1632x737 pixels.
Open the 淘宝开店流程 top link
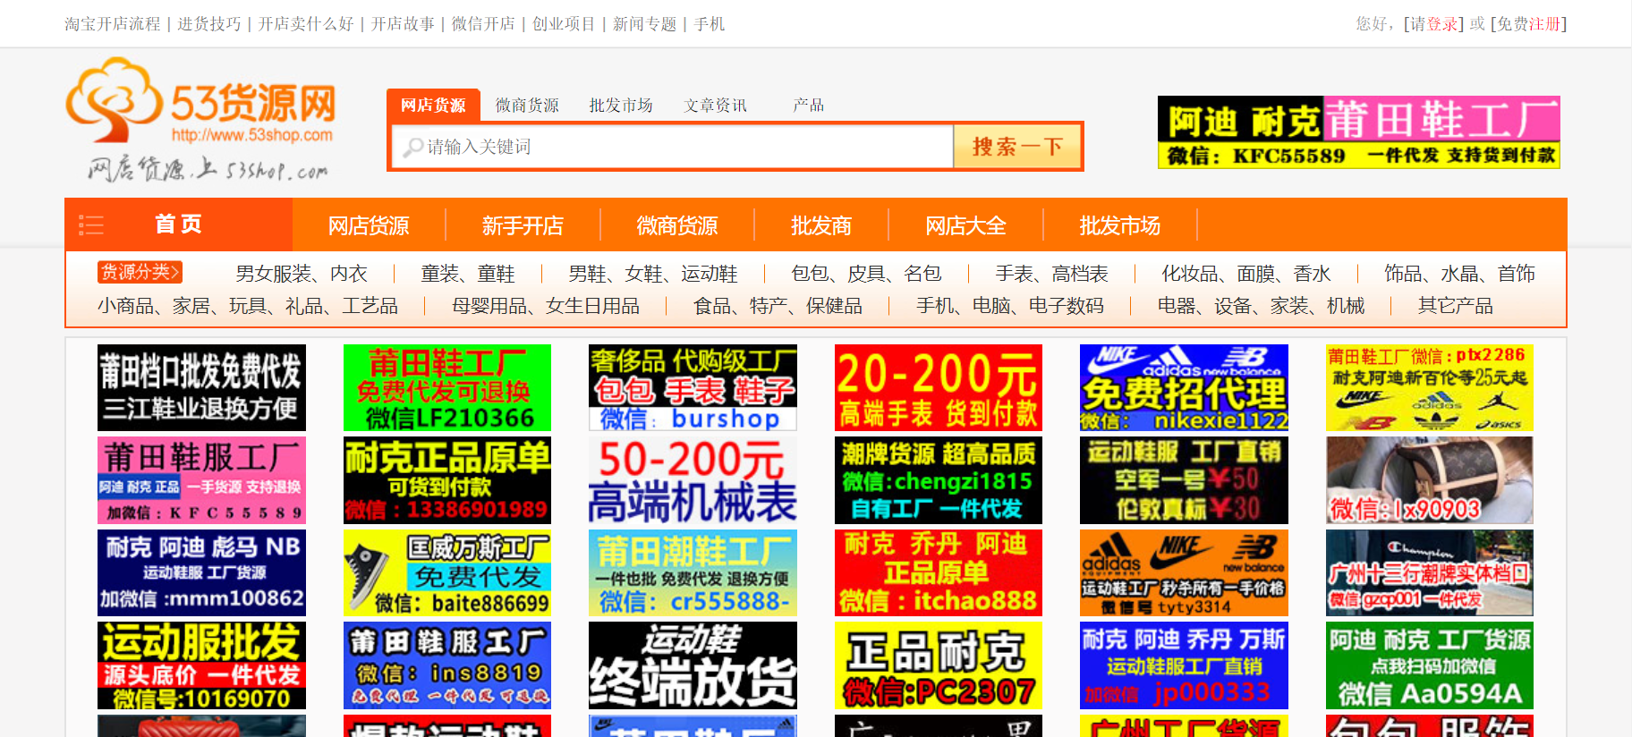click(113, 24)
